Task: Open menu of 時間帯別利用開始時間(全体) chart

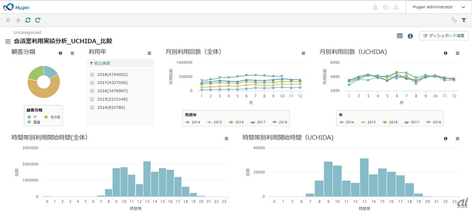Action: [x=226, y=138]
